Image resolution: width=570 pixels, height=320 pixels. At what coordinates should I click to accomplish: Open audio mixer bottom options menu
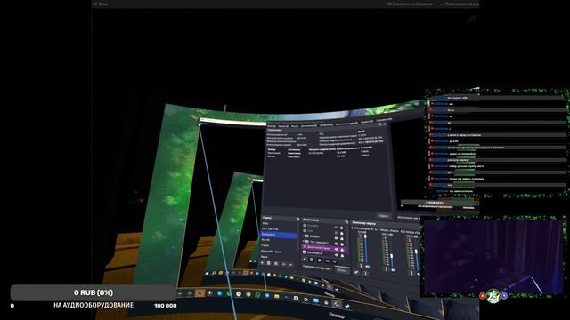click(x=366, y=274)
